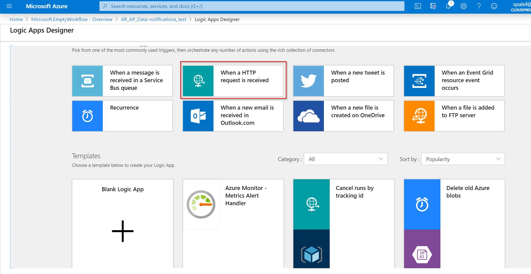The image size is (531, 274).
Task: Click the Azure Monitor gauge icon
Action: coord(201,204)
